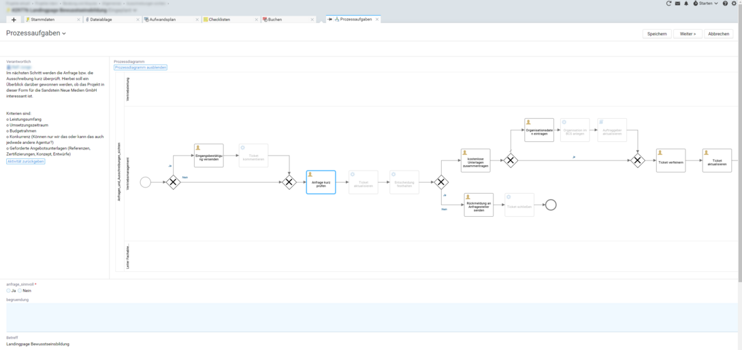Open the notifications bell
Viewport: 742px width, 350px height.
(x=686, y=3)
